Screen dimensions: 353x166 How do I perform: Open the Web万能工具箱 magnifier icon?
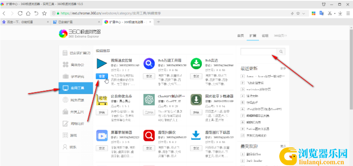149,64
